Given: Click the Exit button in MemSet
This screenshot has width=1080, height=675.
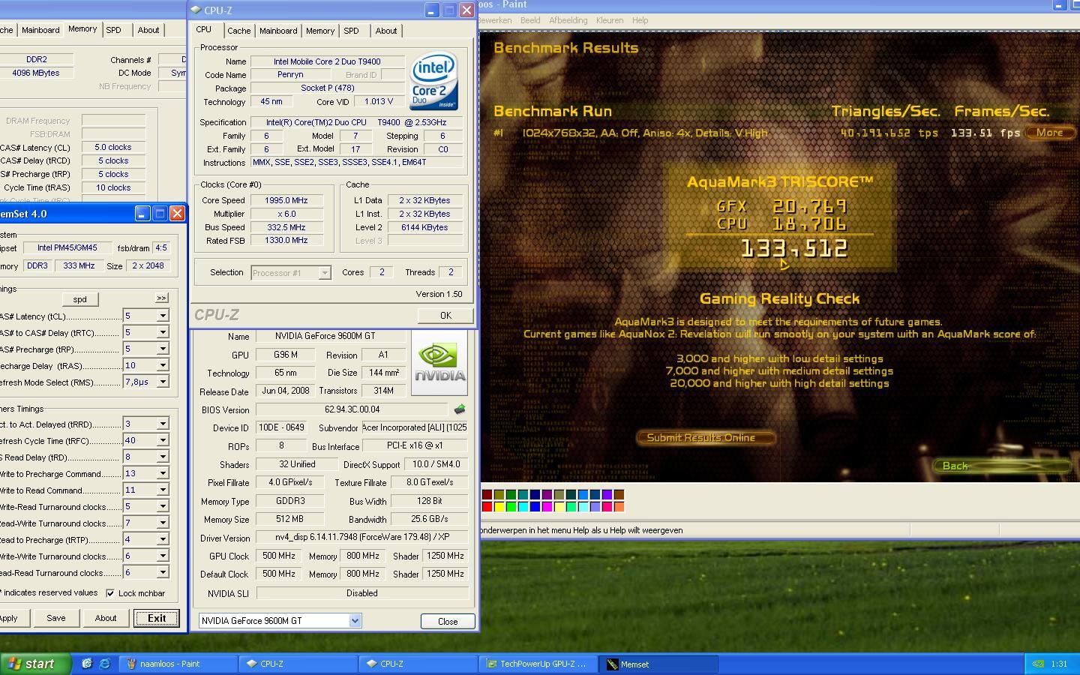Looking at the screenshot, I should point(157,618).
